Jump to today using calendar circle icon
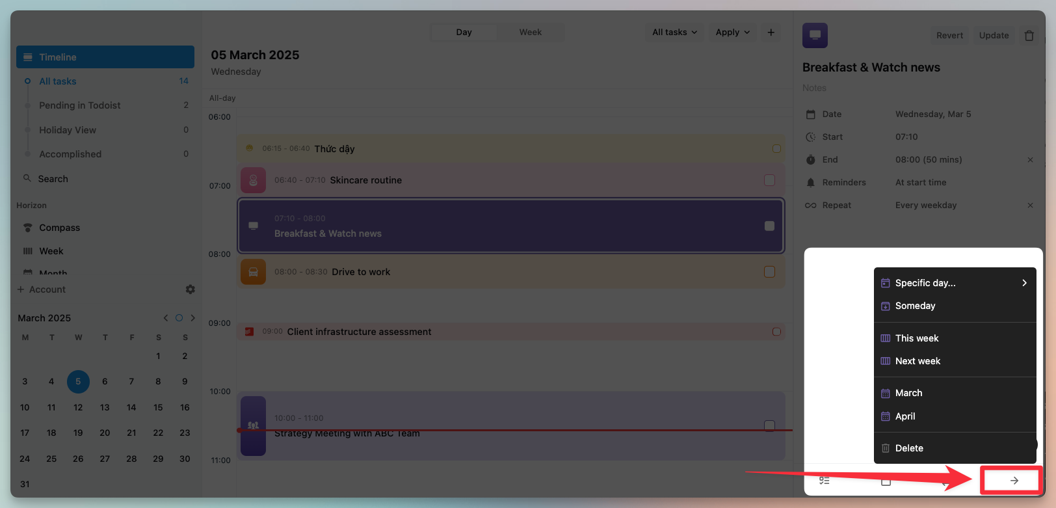Viewport: 1056px width, 508px height. coord(179,318)
